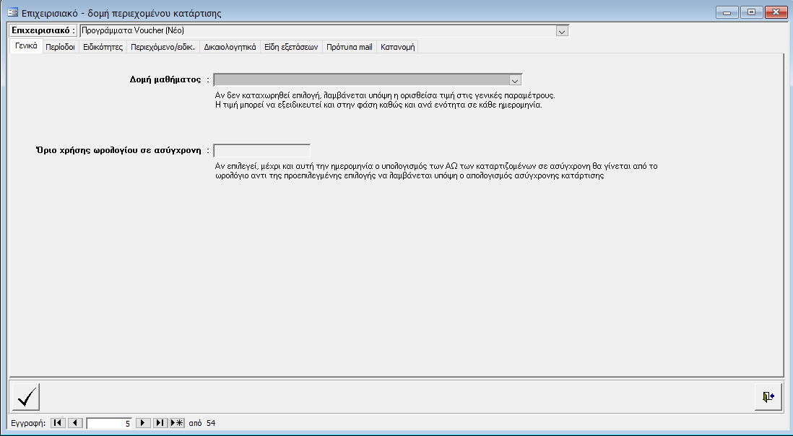Viewport: 793px width, 436px height.
Task: Expand the Επιχειρησιακό dropdown list
Action: pos(562,31)
